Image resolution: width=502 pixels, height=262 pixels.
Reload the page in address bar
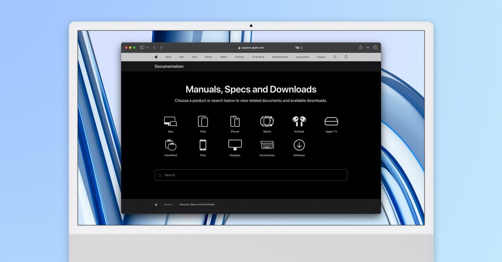301,48
